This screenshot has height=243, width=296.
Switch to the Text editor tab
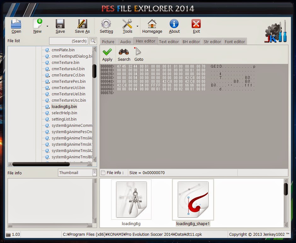tap(169, 42)
